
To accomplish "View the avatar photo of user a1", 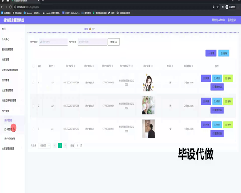I will click(148, 128).
